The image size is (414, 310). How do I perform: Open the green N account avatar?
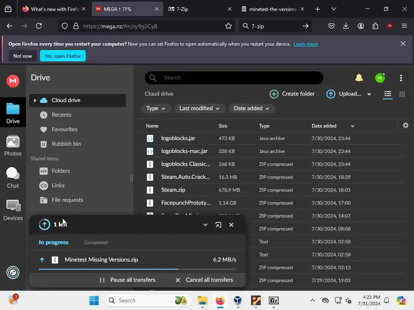coord(380,78)
